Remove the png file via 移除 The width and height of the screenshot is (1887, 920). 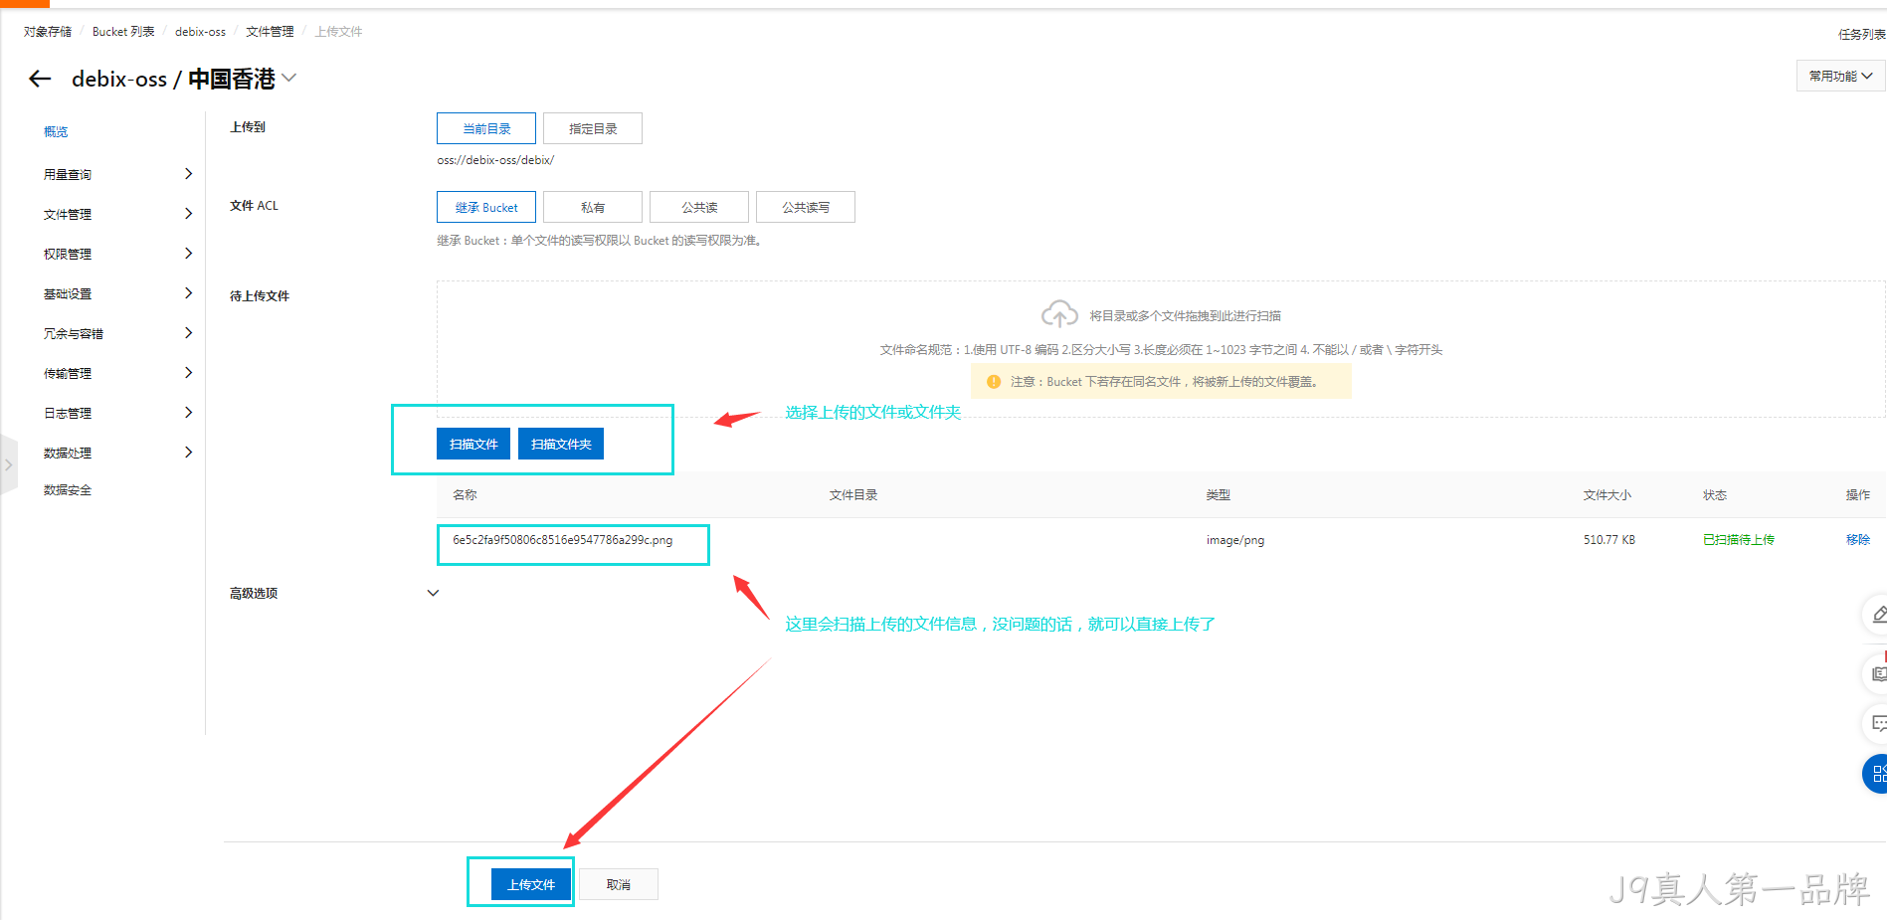(x=1857, y=539)
